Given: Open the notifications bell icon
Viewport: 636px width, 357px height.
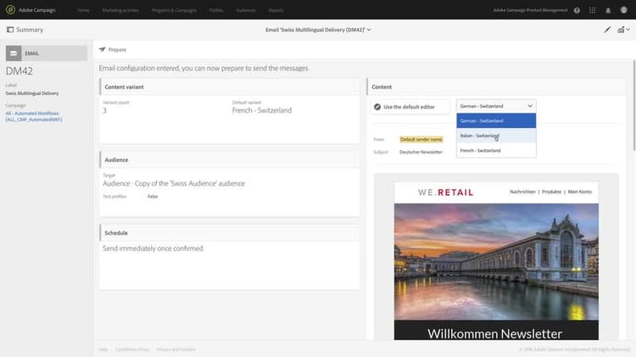Looking at the screenshot, I should (x=608, y=10).
